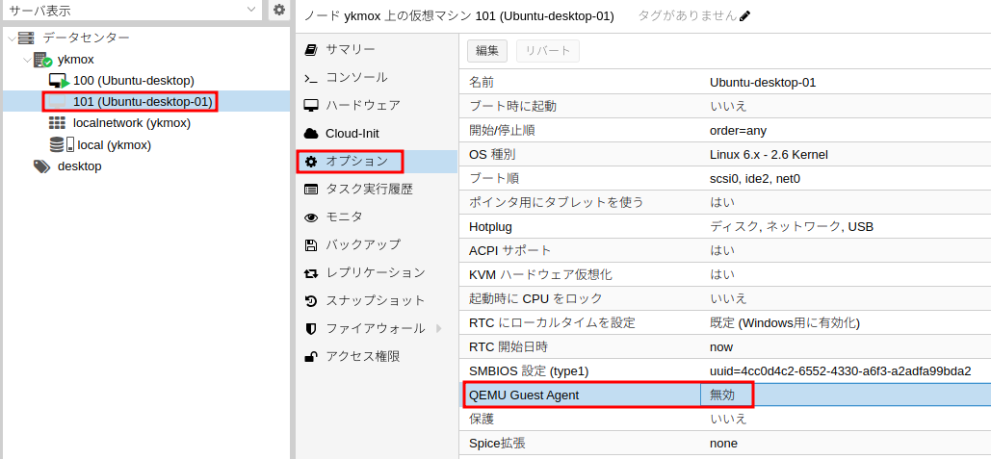Click the ファイアウォール shield icon
Screen dimensions: 991x459
click(310, 328)
